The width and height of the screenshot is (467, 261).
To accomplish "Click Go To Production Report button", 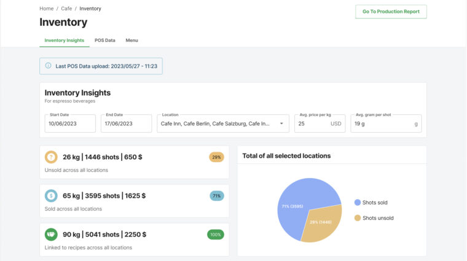I will 391,12.
